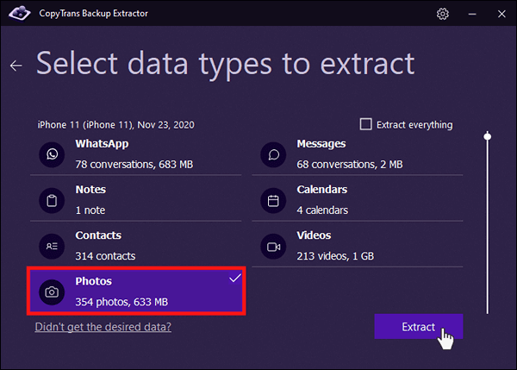517x370 pixels.
Task: Click the scrollbar handle at the top
Action: pos(488,136)
